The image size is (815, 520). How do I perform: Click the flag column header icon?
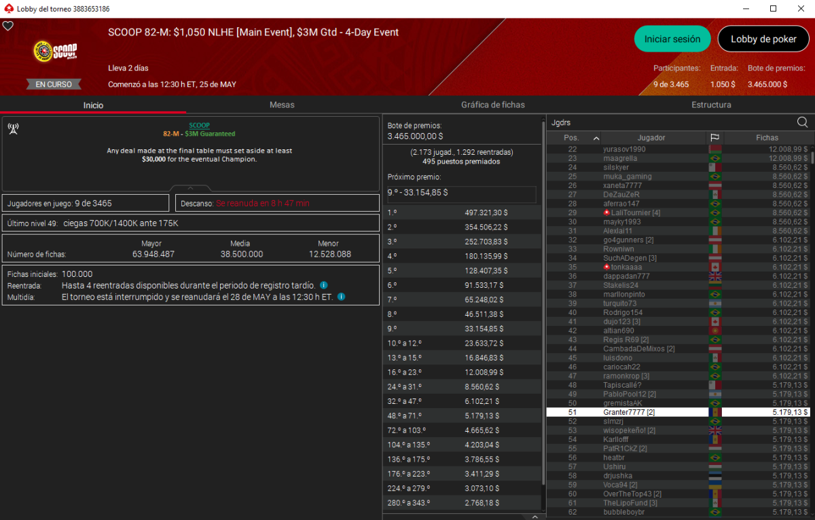pos(714,138)
